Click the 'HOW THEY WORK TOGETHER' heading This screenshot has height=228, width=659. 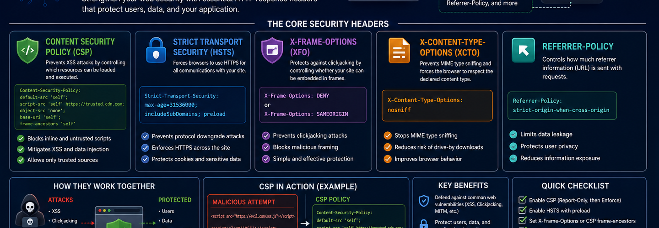point(104,186)
